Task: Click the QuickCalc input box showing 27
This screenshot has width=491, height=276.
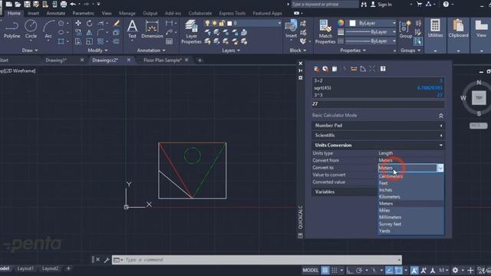Action: coord(378,104)
